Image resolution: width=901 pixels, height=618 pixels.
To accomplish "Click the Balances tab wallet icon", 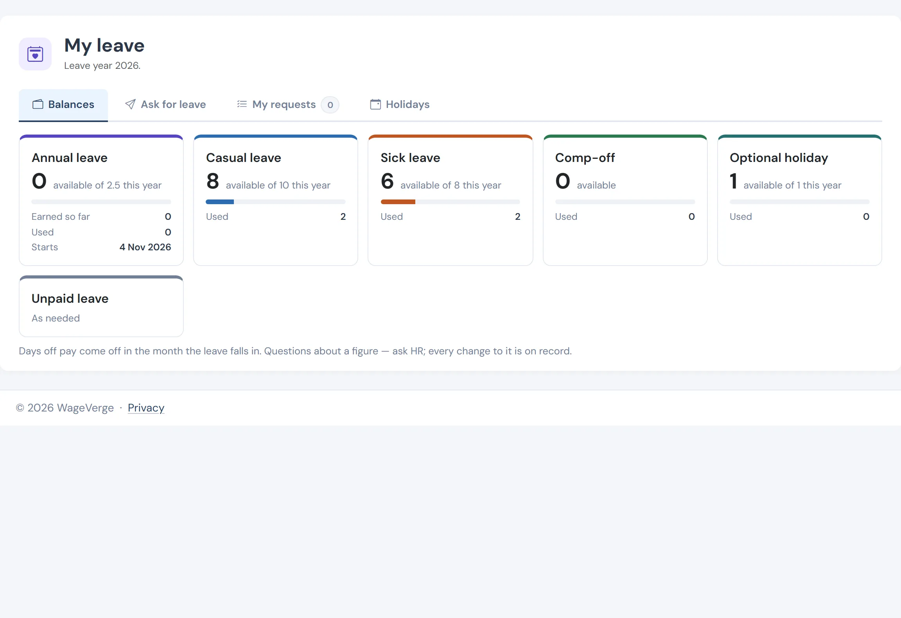I will pyautogui.click(x=38, y=104).
